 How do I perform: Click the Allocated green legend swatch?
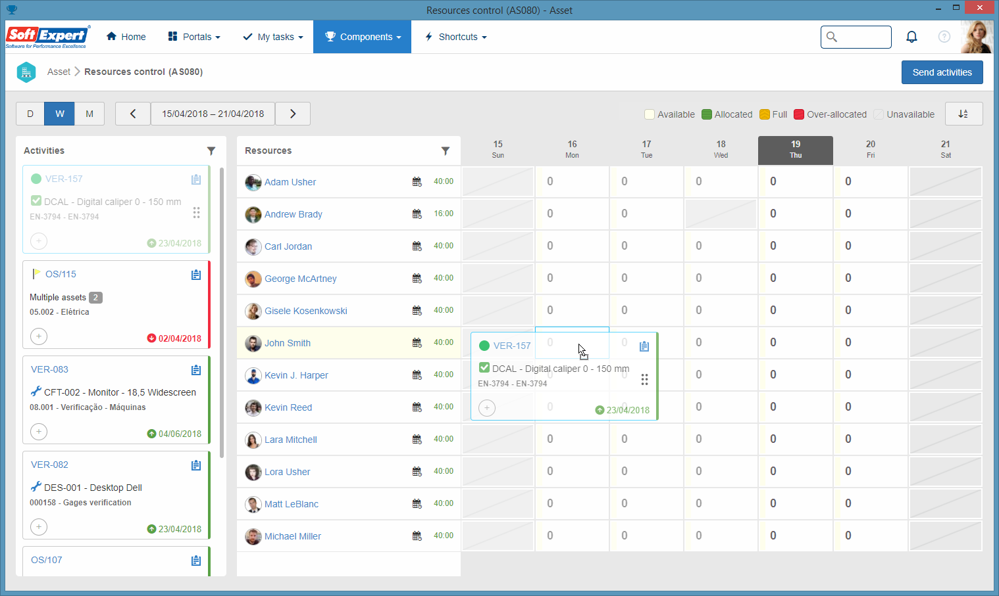pyautogui.click(x=707, y=114)
